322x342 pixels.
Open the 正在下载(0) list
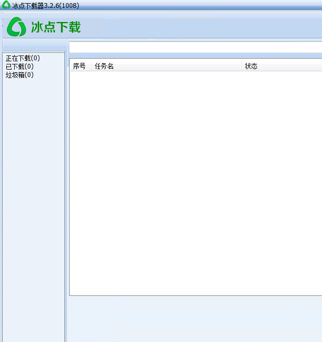23,58
